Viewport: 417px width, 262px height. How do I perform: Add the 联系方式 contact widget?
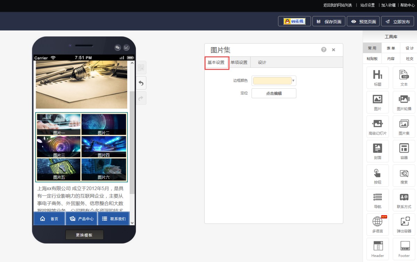coord(404,197)
